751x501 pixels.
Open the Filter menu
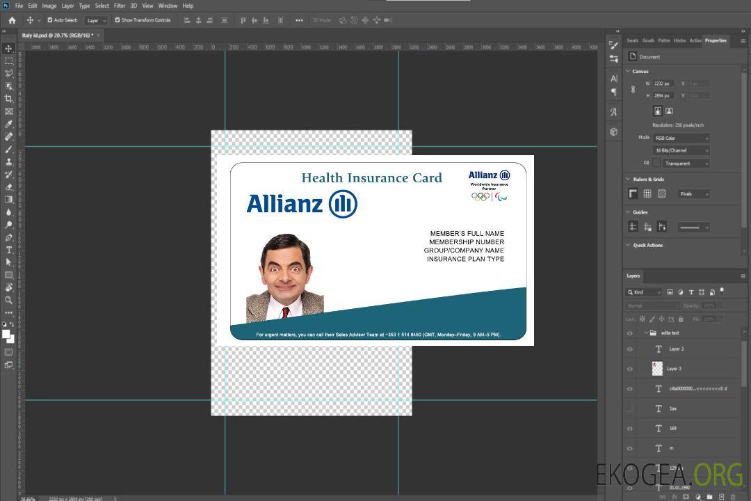(120, 6)
